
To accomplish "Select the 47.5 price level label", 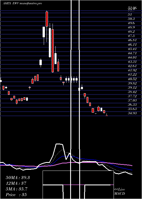I will click(x=131, y=36).
